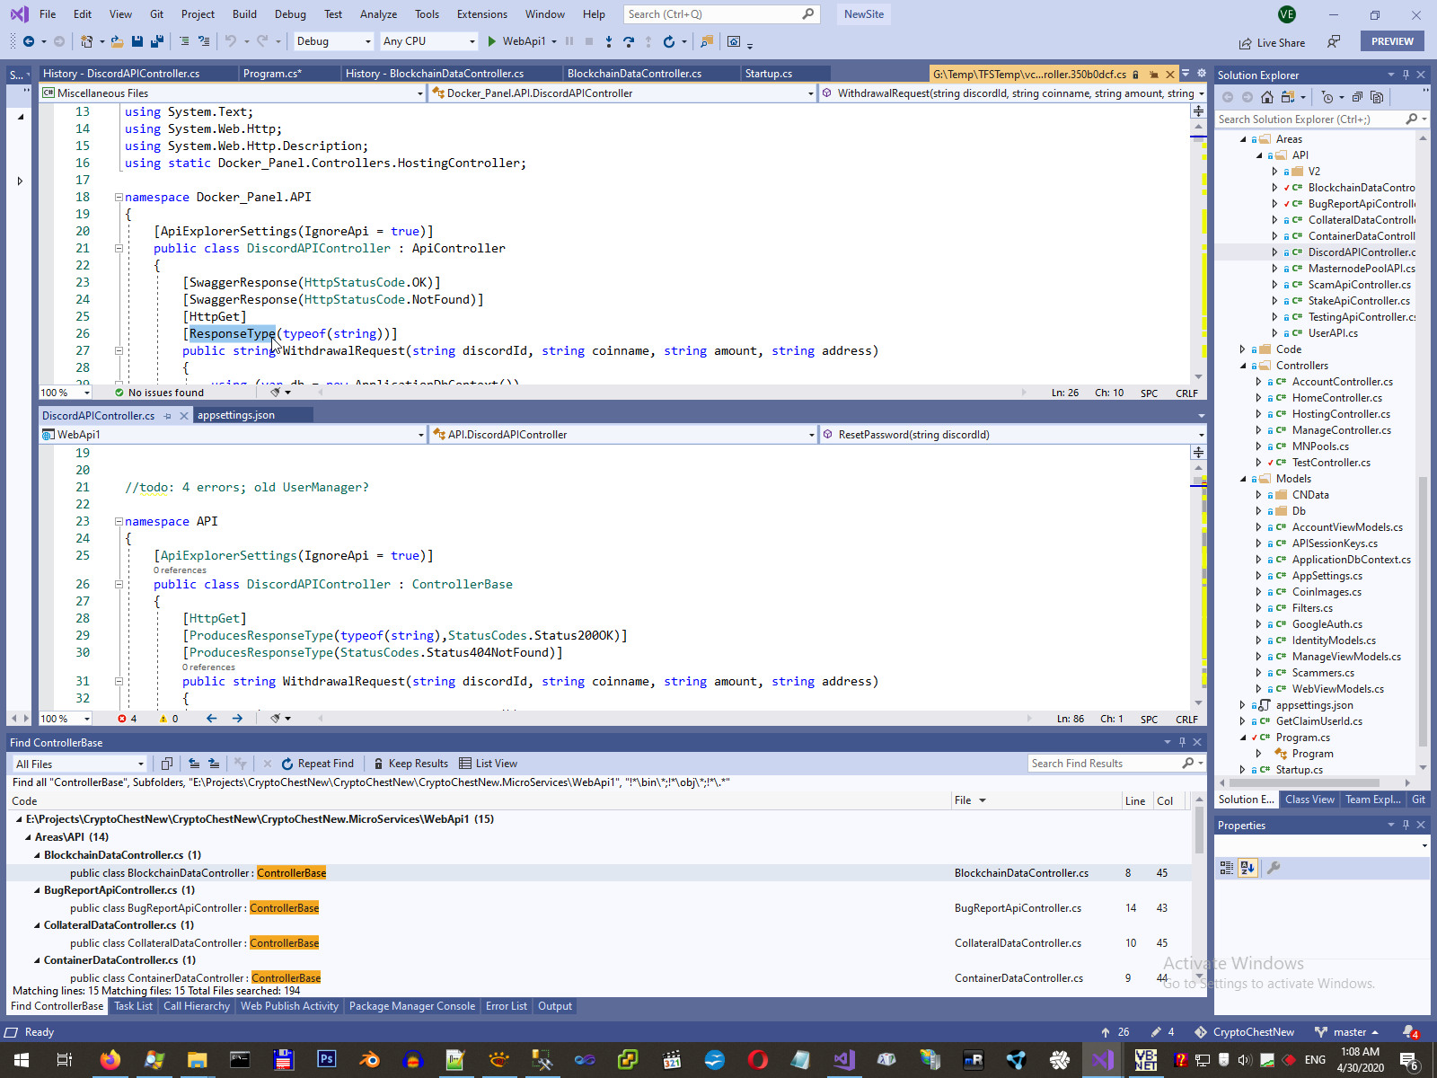Click the Pending Changes Filter clock icon
The width and height of the screenshot is (1437, 1078).
pos(1327,97)
